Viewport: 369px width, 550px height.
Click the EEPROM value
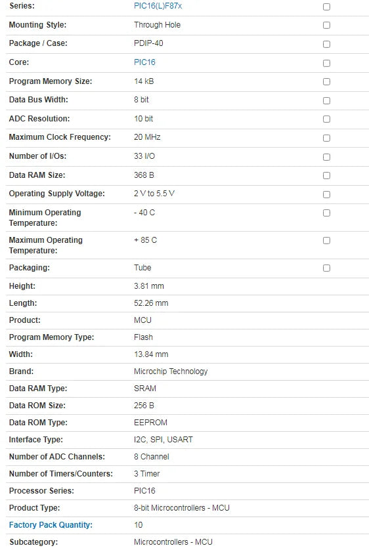[150, 422]
